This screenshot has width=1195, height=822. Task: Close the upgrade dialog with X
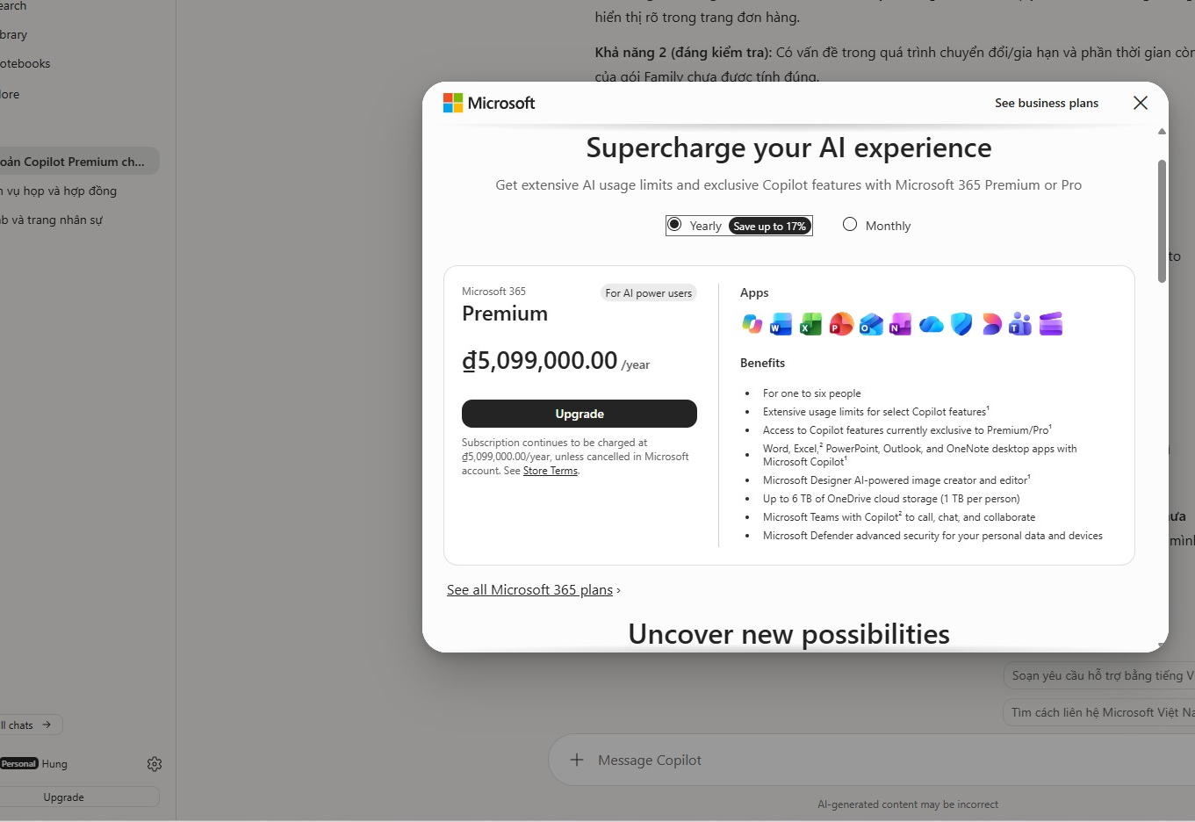[x=1141, y=103]
